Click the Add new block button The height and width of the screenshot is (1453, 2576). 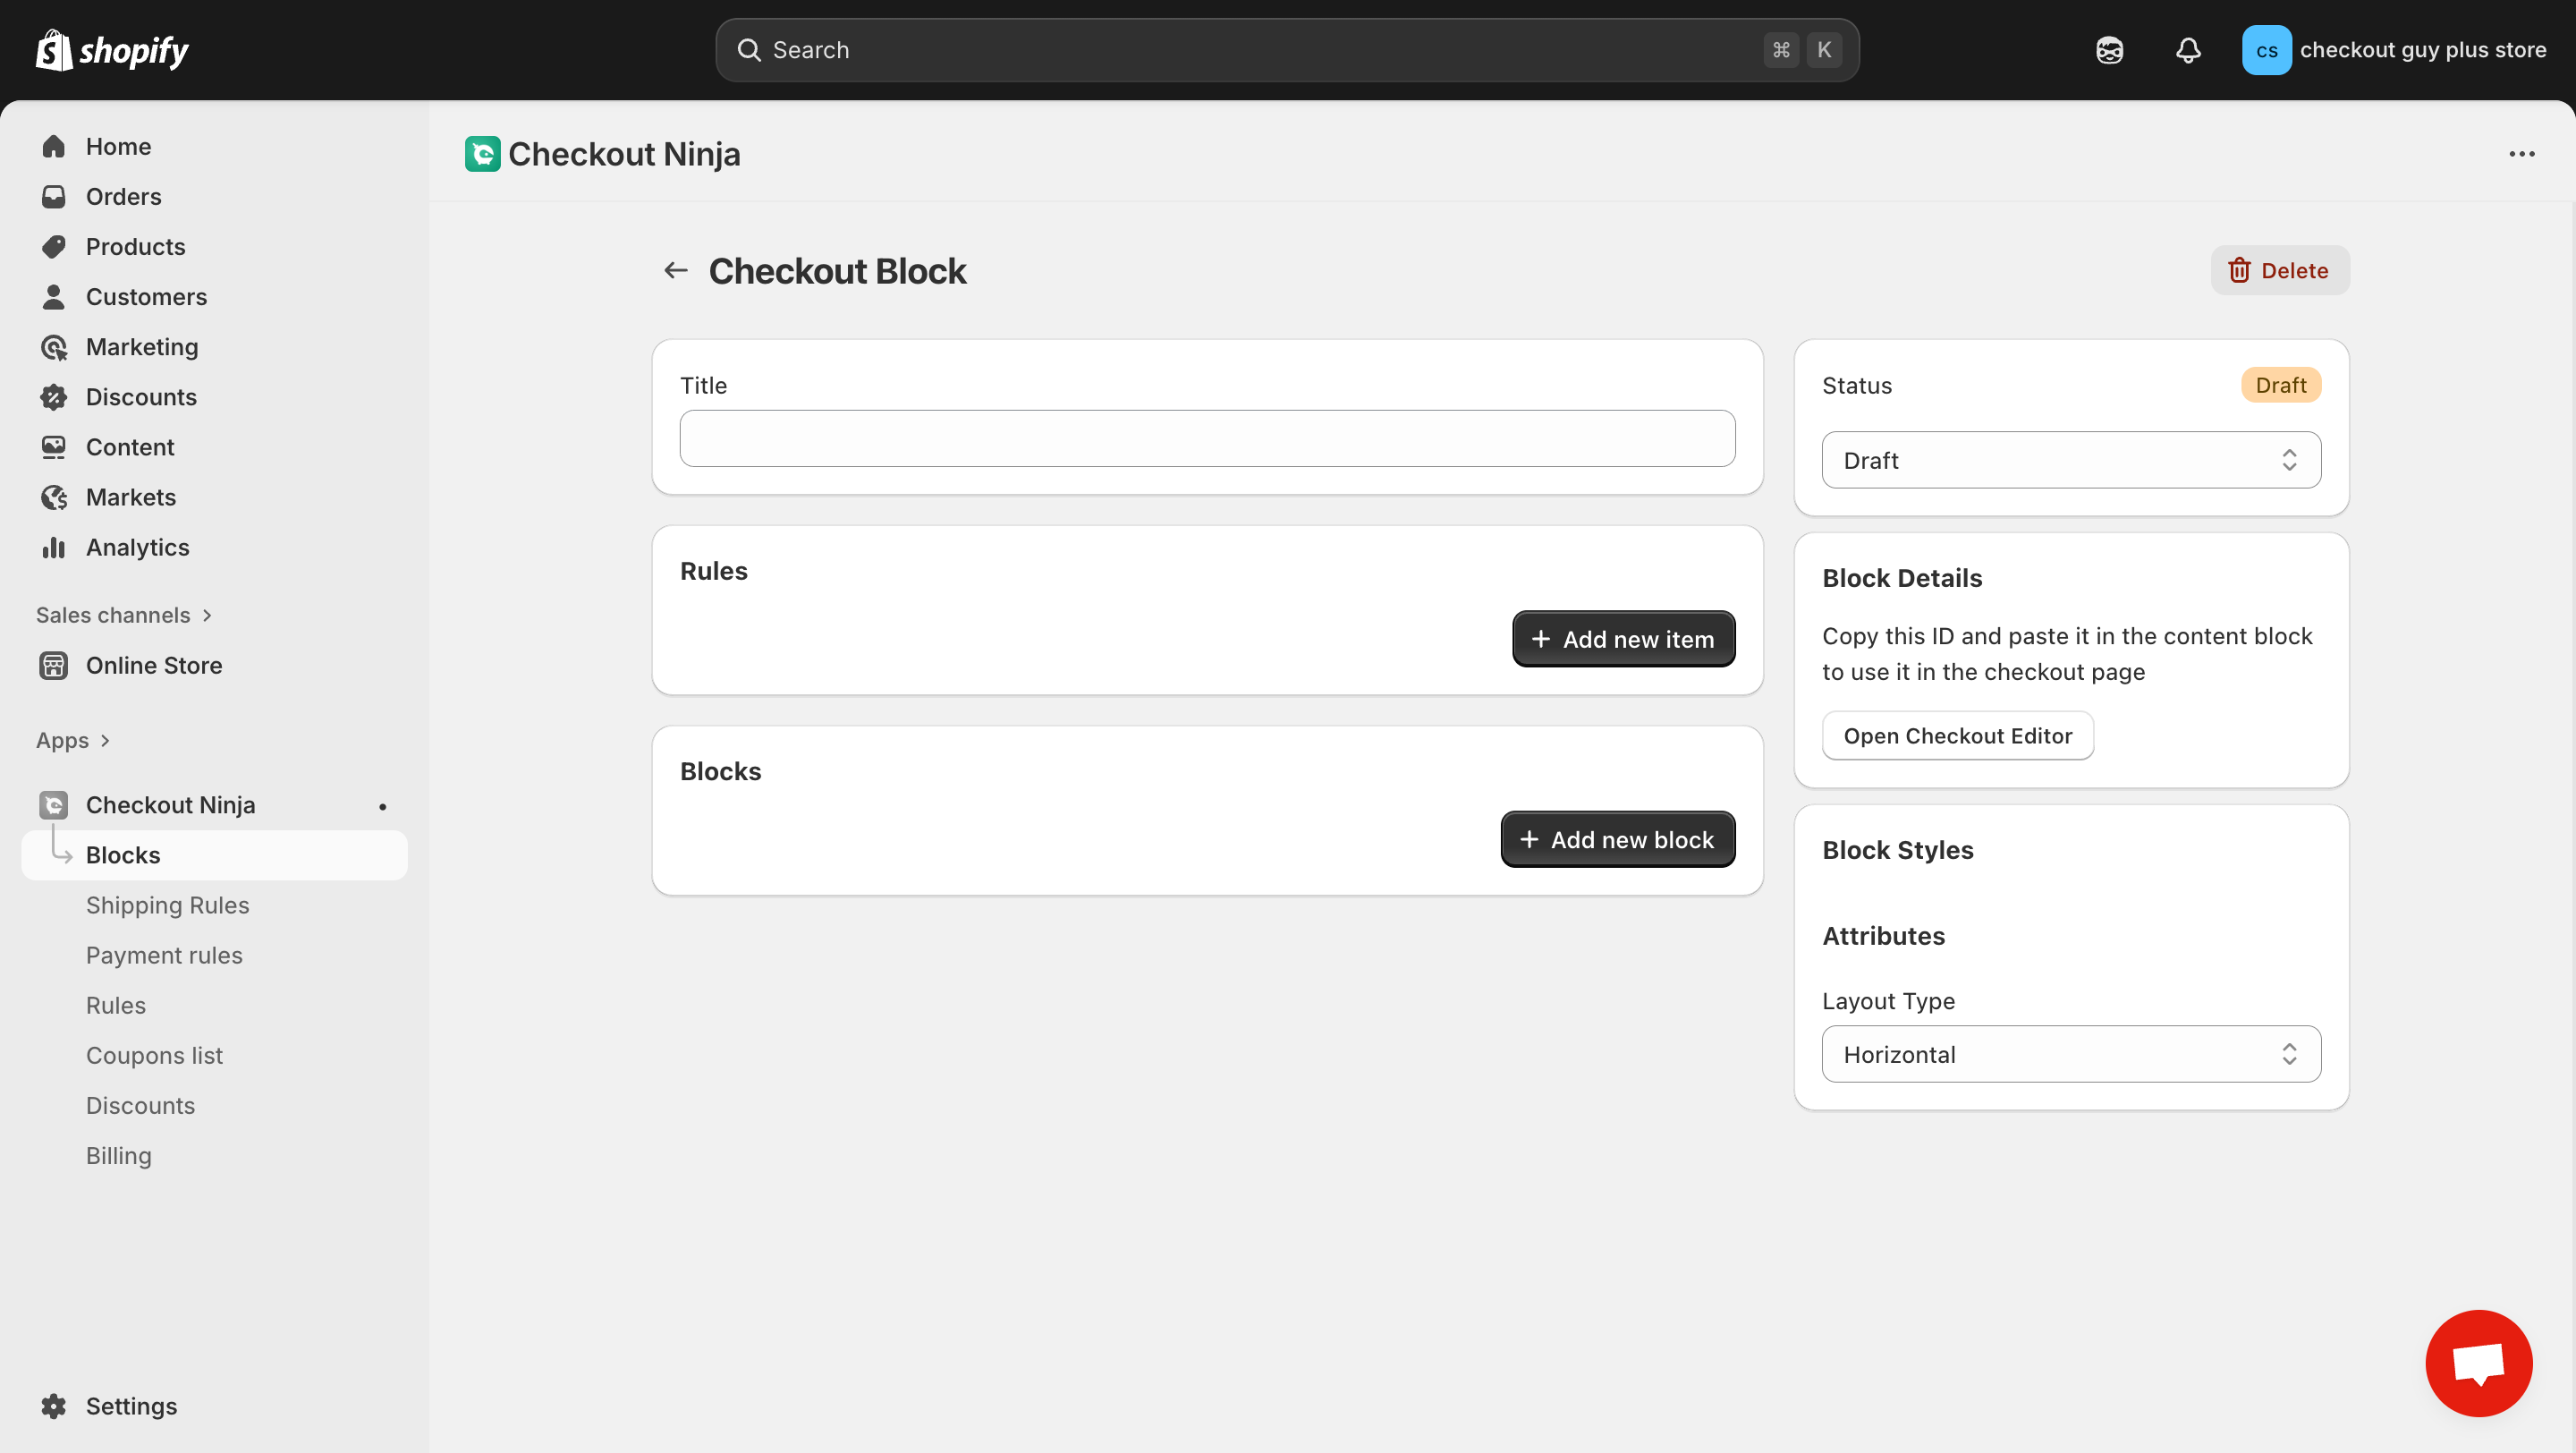(1616, 839)
